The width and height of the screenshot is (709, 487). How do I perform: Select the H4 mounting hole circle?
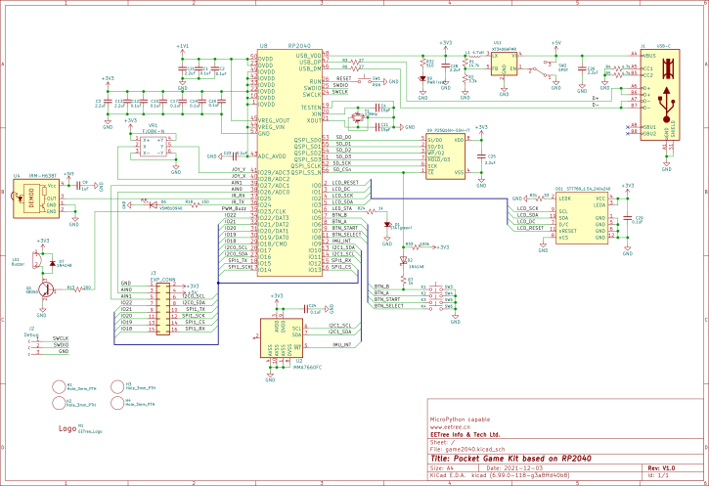pos(117,403)
